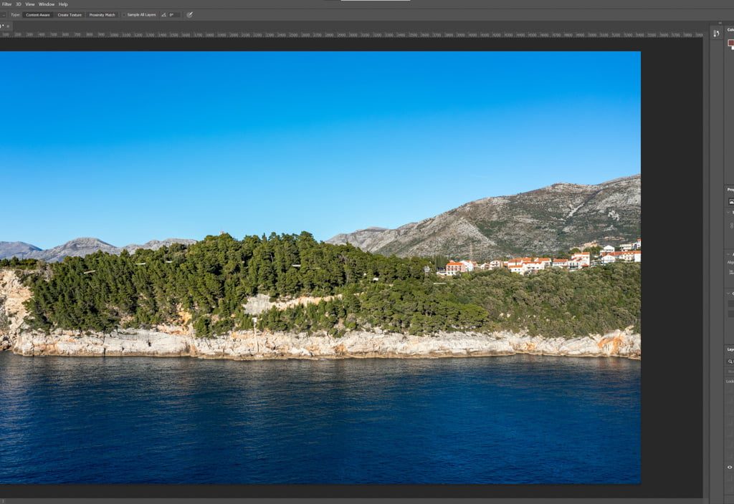Toggle the layer visibility eye icon
This screenshot has height=504, width=734.
coord(730,467)
